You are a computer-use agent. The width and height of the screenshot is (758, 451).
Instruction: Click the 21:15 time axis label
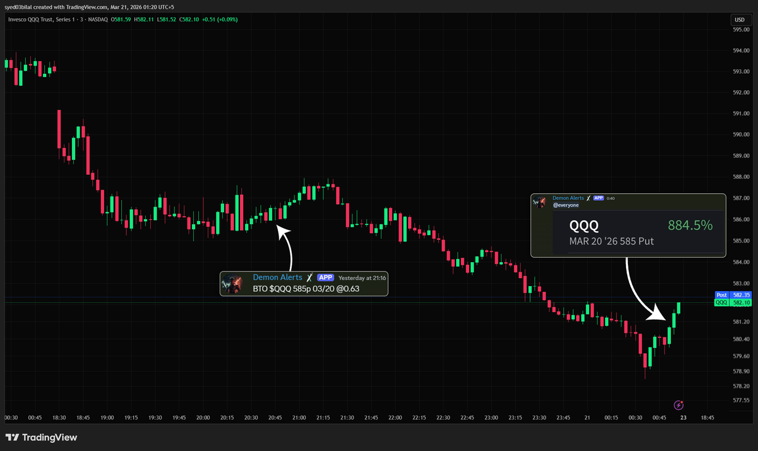tap(323, 418)
